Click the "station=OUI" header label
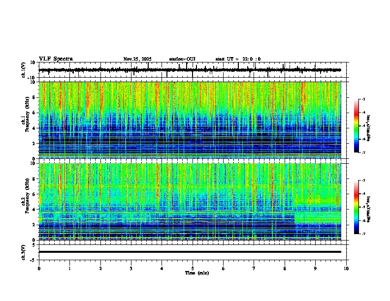This screenshot has width=390, height=301. click(x=182, y=59)
